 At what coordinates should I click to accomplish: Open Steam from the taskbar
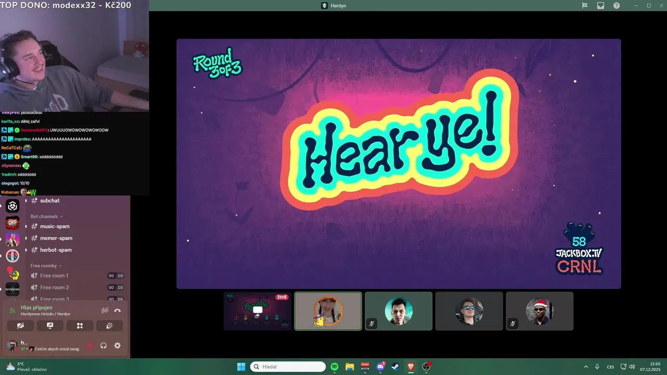pos(396,367)
